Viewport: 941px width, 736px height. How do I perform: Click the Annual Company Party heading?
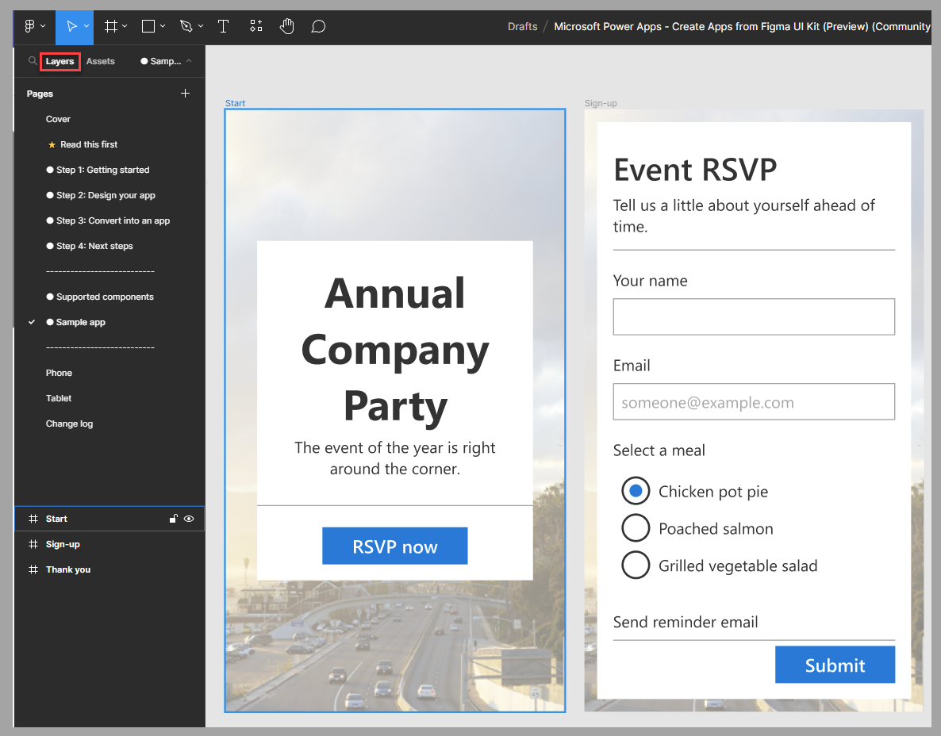pyautogui.click(x=395, y=351)
